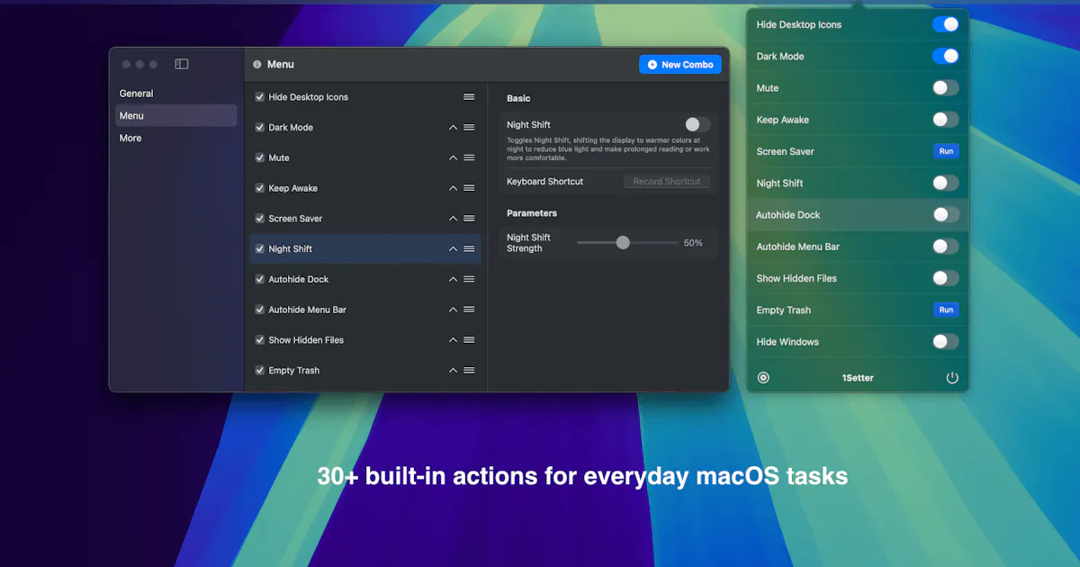This screenshot has width=1080, height=567.
Task: Select the Night Shift row label in list
Action: click(291, 249)
